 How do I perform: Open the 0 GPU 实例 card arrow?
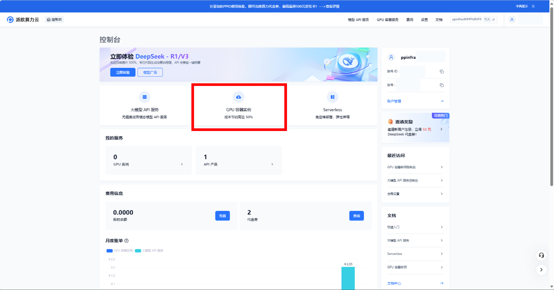[182, 164]
